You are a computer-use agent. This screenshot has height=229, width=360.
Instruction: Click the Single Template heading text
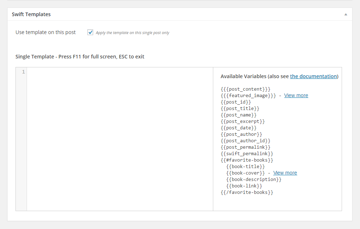pyautogui.click(x=80, y=57)
